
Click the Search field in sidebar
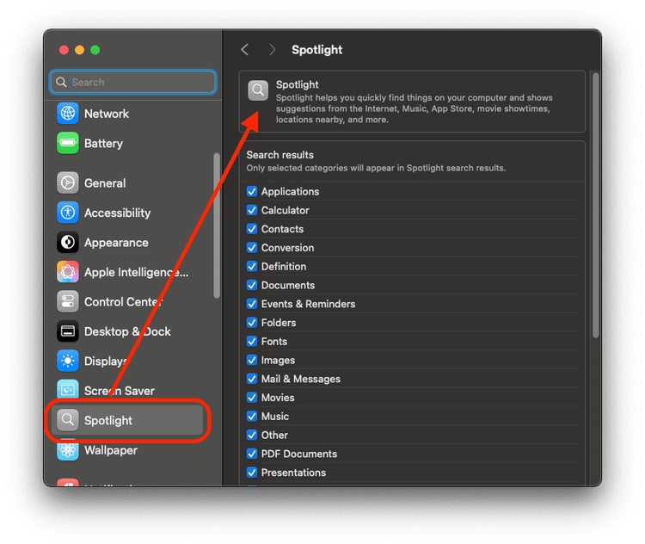pyautogui.click(x=133, y=83)
